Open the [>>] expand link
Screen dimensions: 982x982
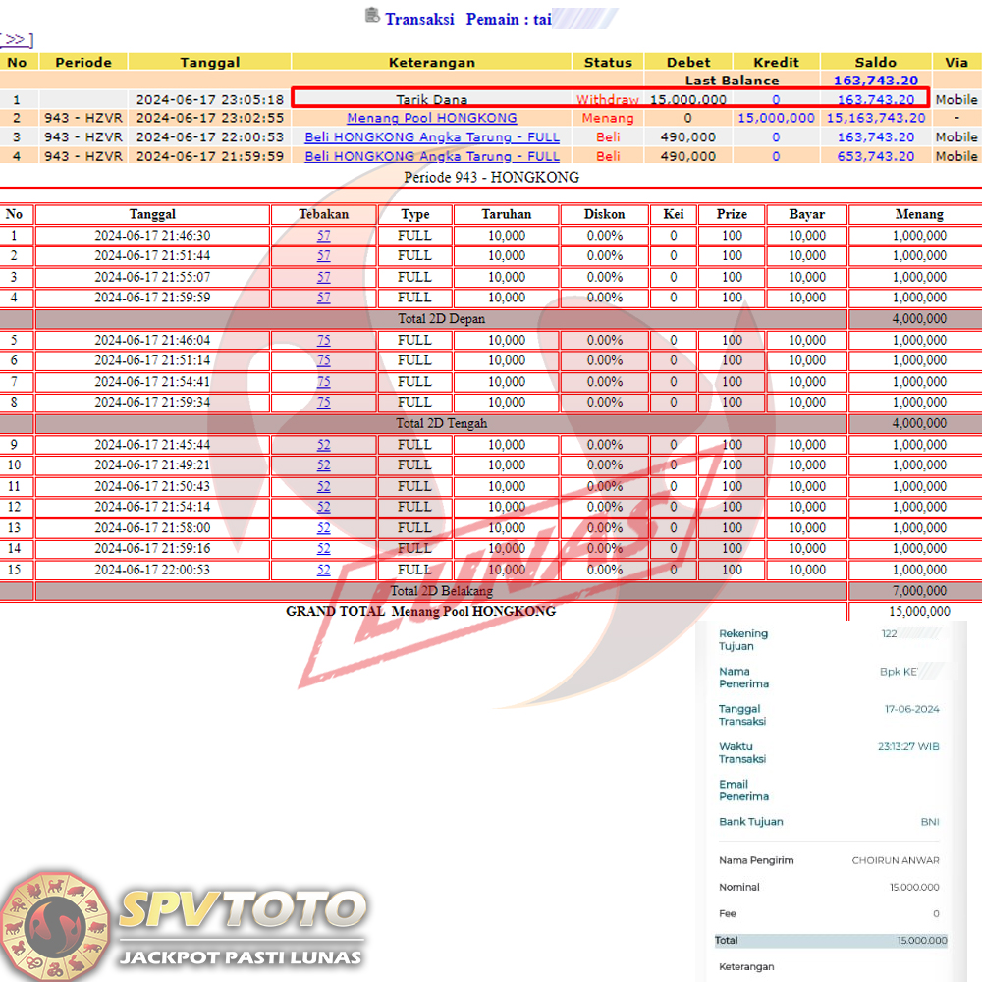click(x=17, y=39)
